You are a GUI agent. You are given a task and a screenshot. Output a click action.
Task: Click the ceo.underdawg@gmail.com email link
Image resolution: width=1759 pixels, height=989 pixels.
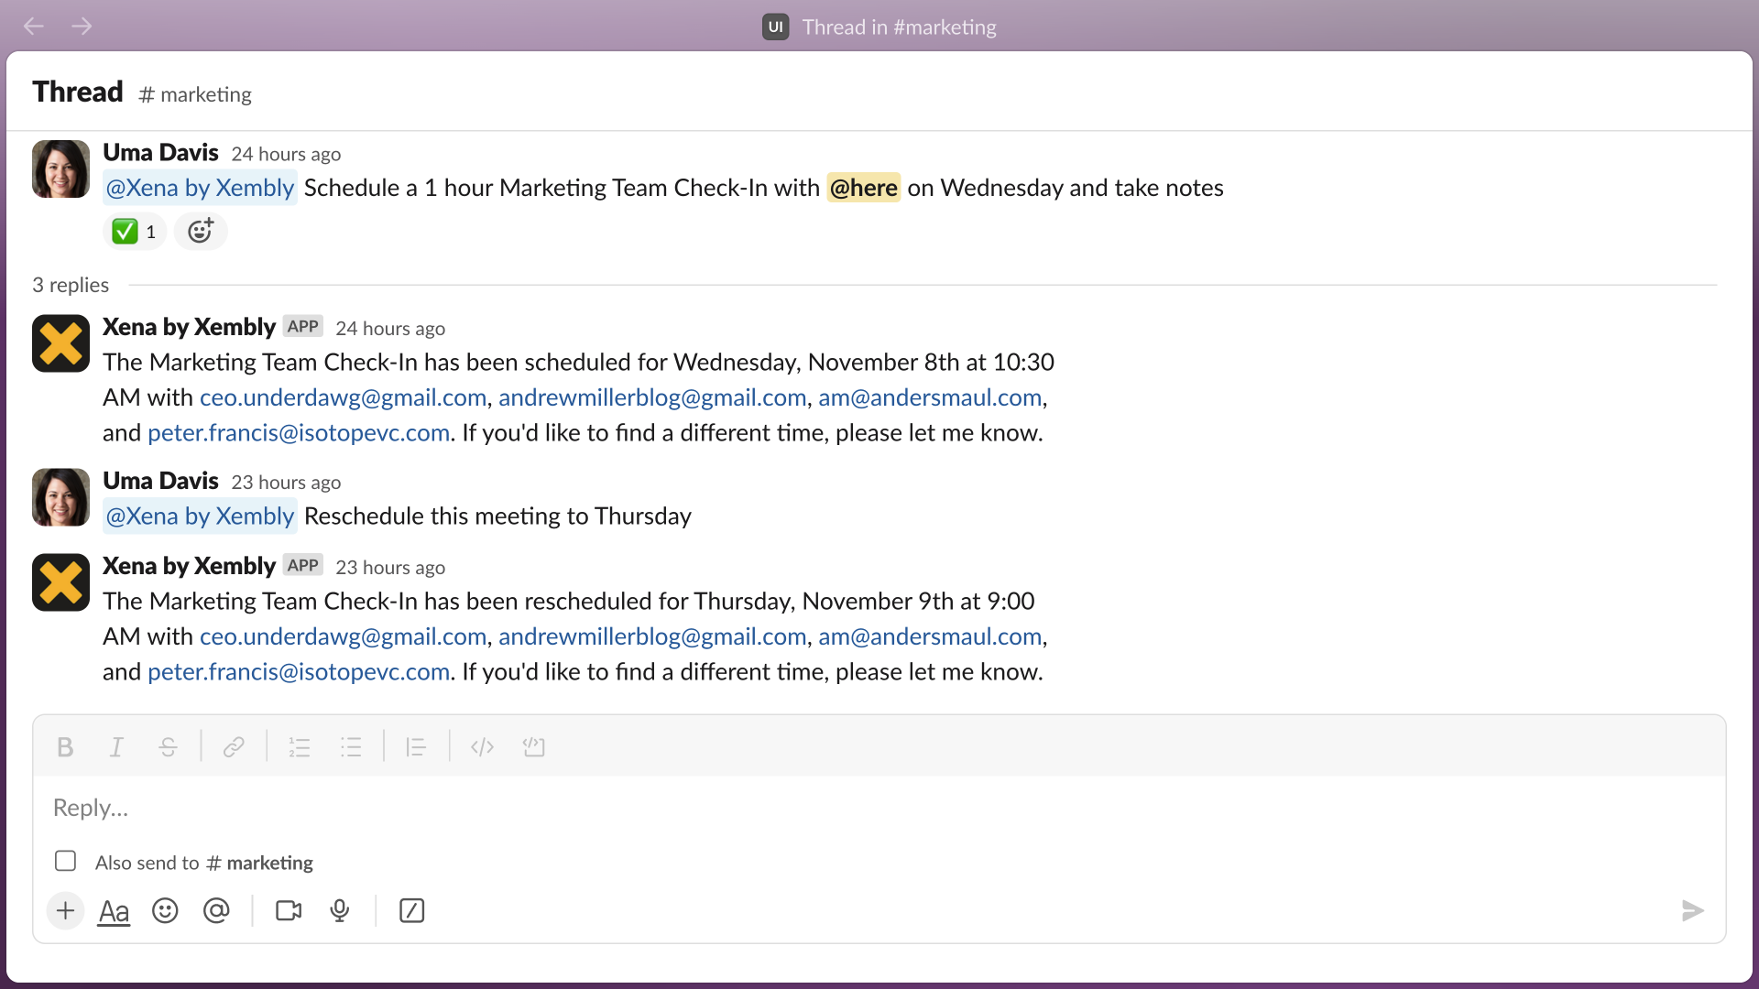[344, 397]
